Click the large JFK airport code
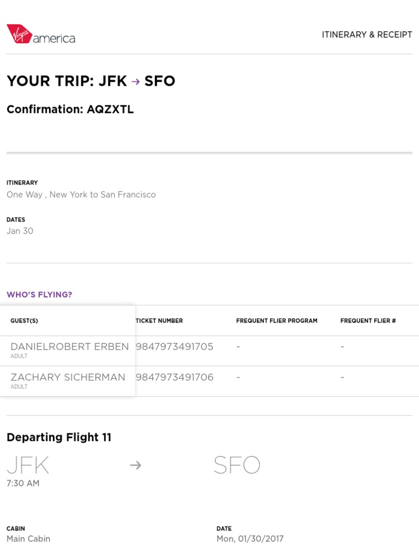Viewport: 419px width, 559px height. click(28, 465)
